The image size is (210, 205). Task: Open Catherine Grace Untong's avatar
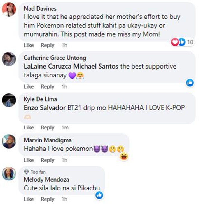pos(9,59)
